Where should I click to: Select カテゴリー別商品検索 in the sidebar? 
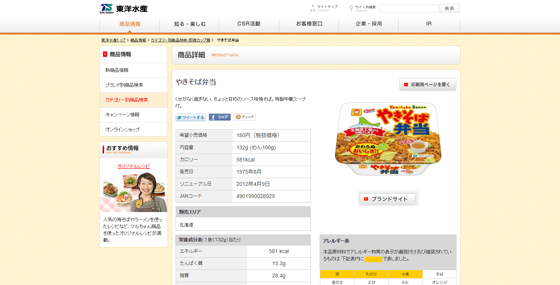click(x=133, y=100)
